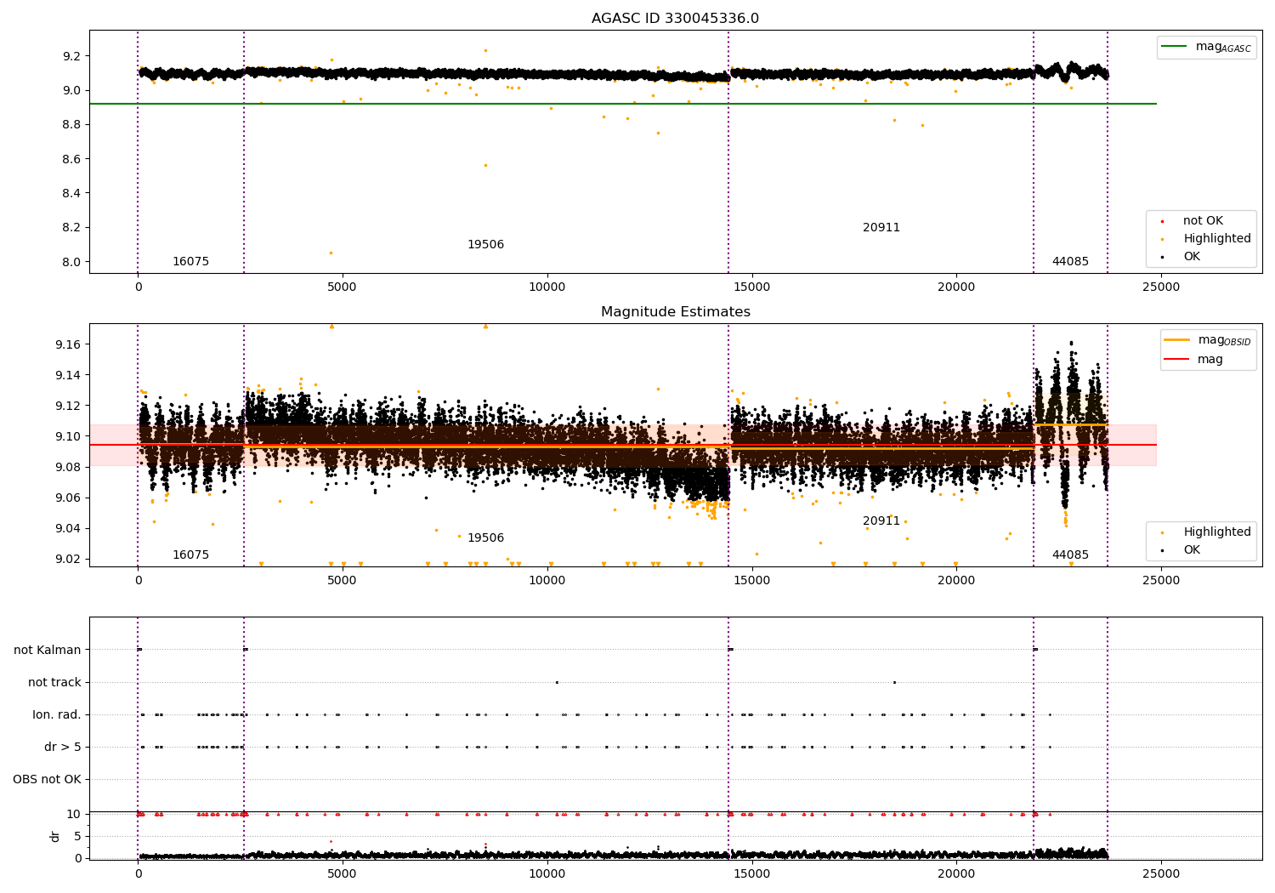Click y-axis tick 8.4
Screen dimensions: 1275x893
click(x=71, y=193)
